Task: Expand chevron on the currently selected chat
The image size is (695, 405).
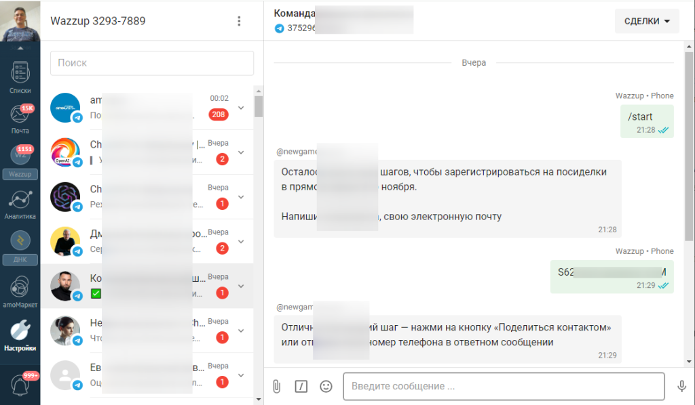Action: 241,286
